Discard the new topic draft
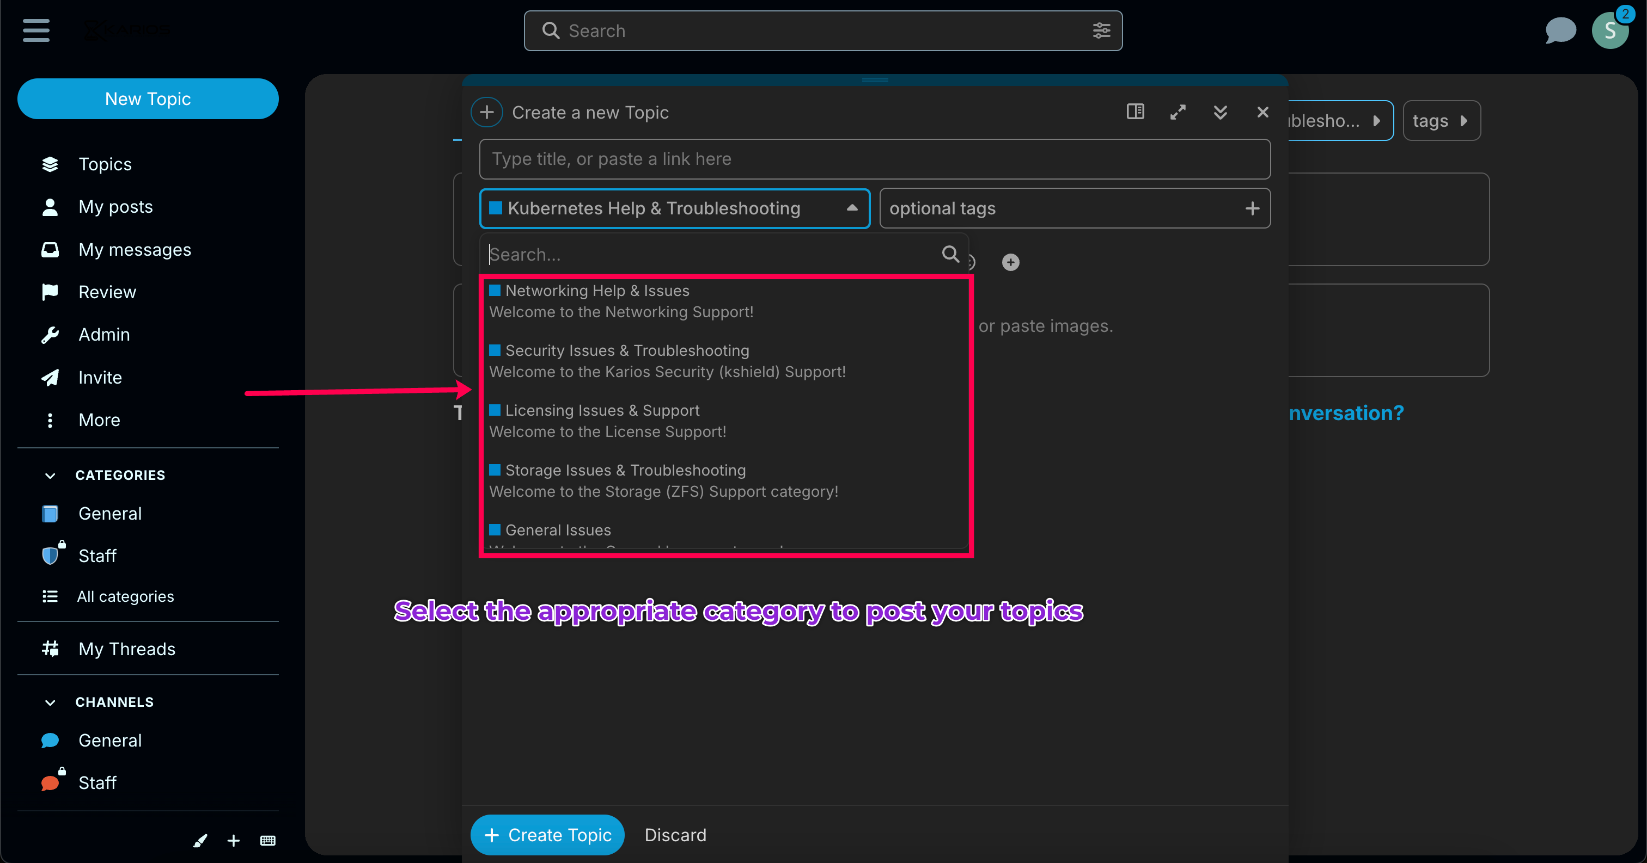Viewport: 1647px width, 863px height. coord(675,835)
